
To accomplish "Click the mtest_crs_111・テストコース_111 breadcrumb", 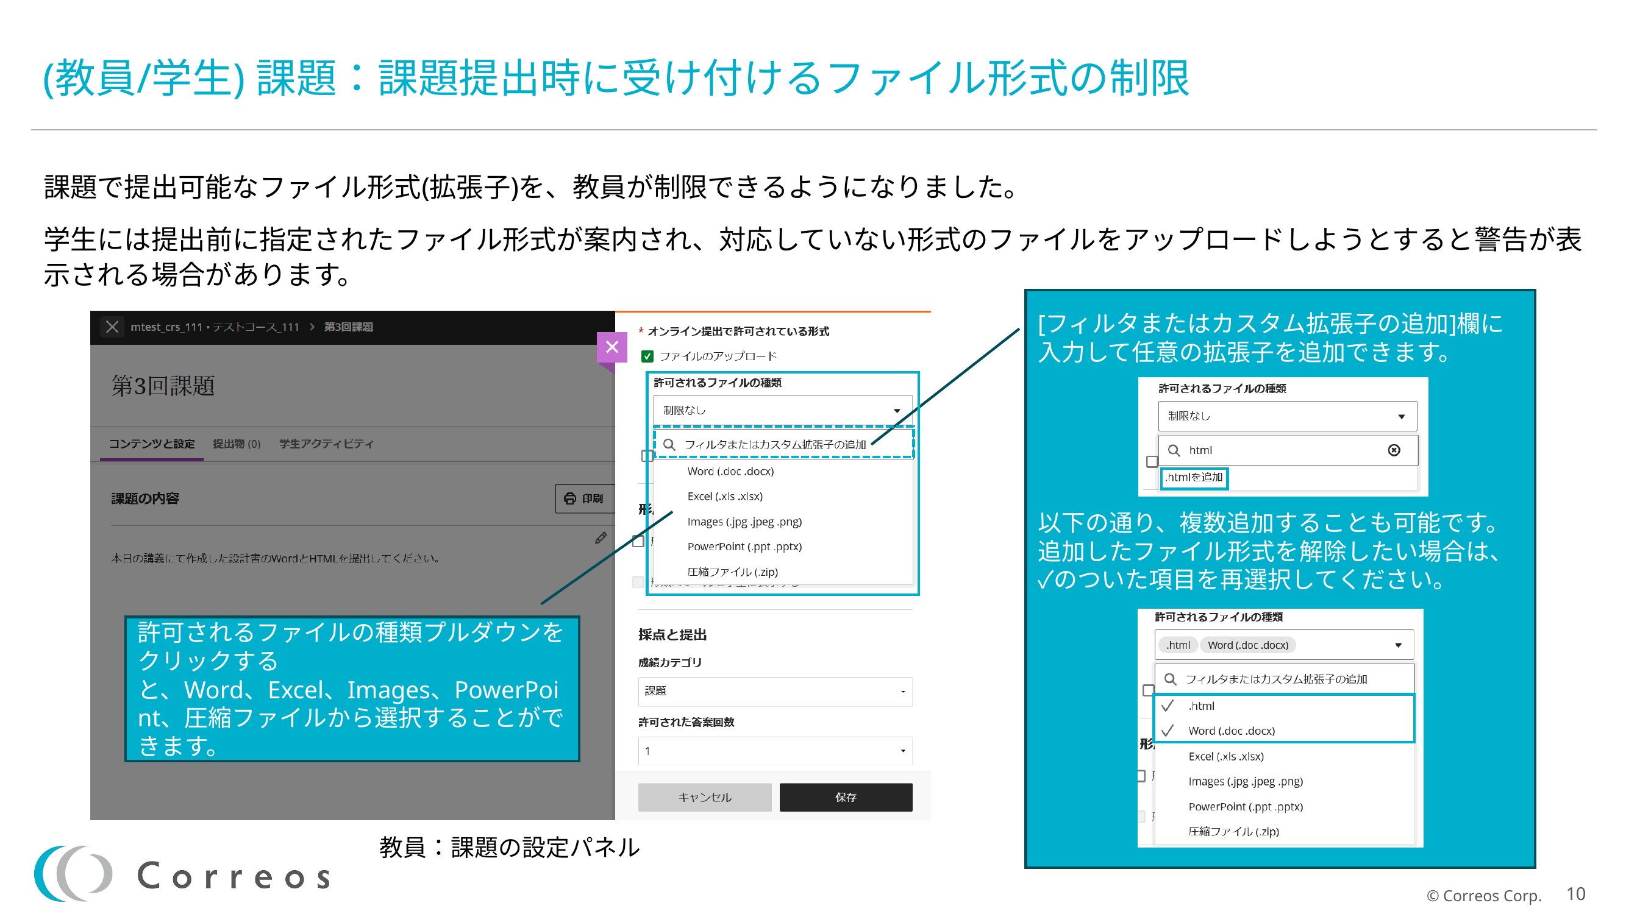I will coord(215,327).
